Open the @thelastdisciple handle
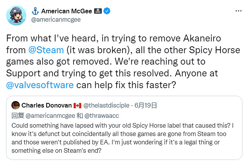 click(105, 104)
